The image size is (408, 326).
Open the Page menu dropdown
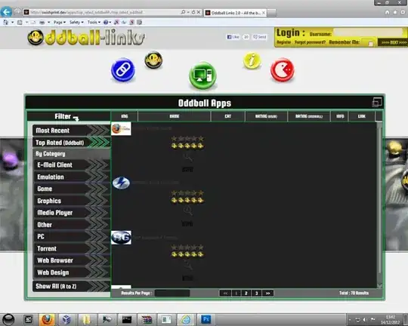pyautogui.click(x=60, y=23)
